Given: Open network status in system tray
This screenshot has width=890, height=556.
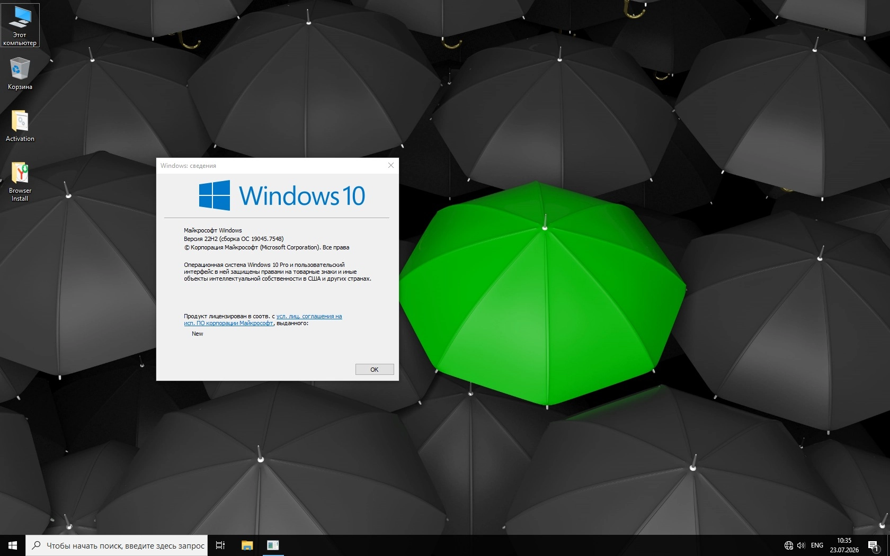Looking at the screenshot, I should pos(789,545).
